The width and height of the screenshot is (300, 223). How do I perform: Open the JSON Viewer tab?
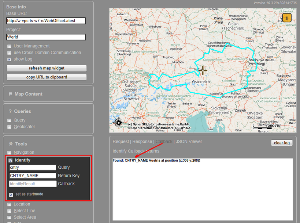tap(189, 141)
